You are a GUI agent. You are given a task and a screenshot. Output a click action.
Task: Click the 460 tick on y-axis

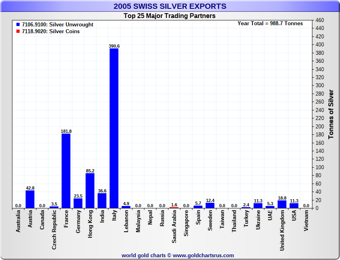tap(320, 20)
